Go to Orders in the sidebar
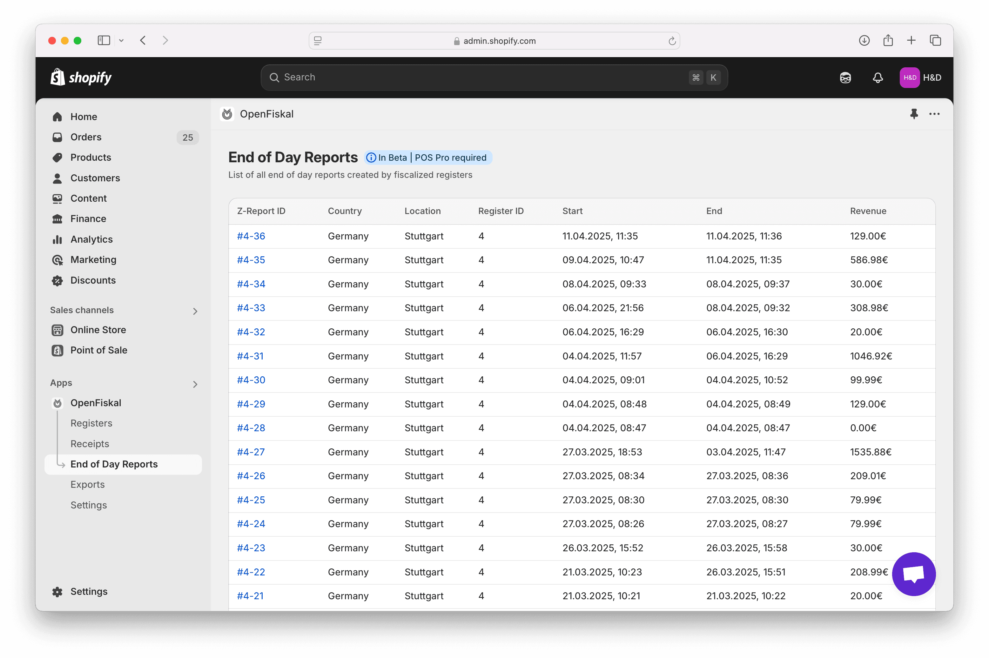This screenshot has height=658, width=989. click(86, 137)
